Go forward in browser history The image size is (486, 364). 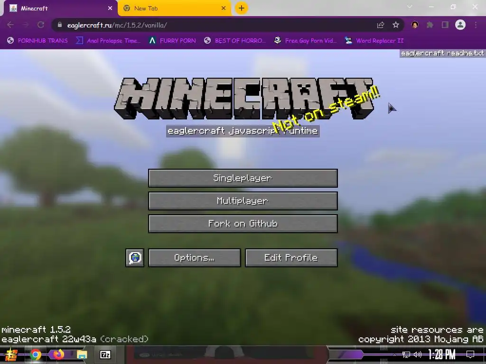point(26,25)
